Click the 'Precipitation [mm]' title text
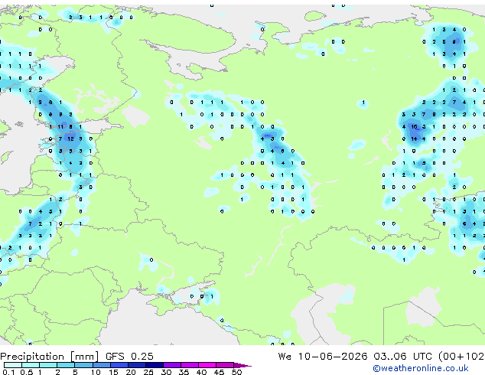The height and width of the screenshot is (375, 485). pyautogui.click(x=50, y=357)
